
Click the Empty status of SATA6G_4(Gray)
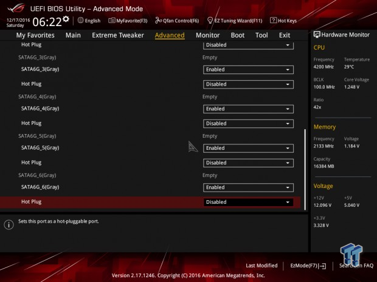[210, 97]
